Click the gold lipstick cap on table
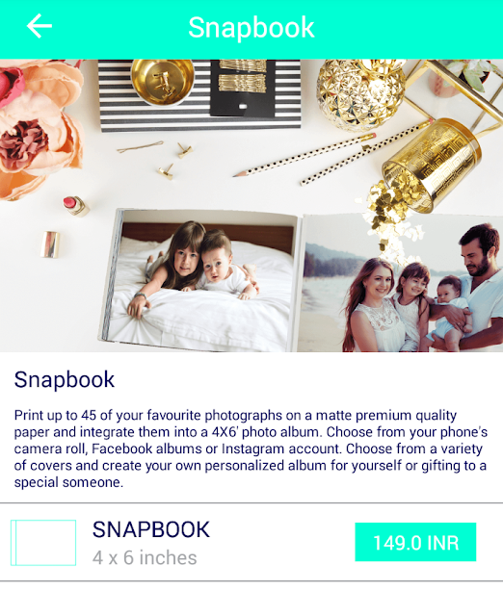This screenshot has width=503, height=616. (x=50, y=244)
